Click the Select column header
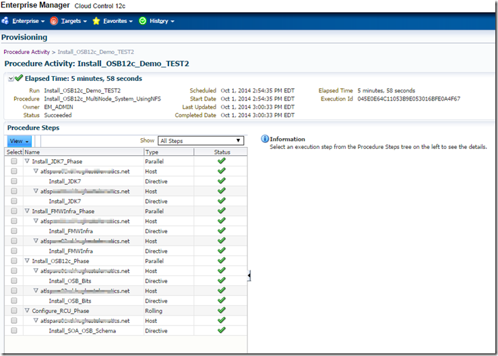The width and height of the screenshot is (498, 356). pos(14,152)
